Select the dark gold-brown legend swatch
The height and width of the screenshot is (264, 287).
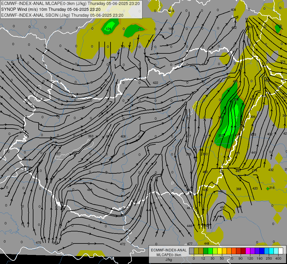coord(201,251)
